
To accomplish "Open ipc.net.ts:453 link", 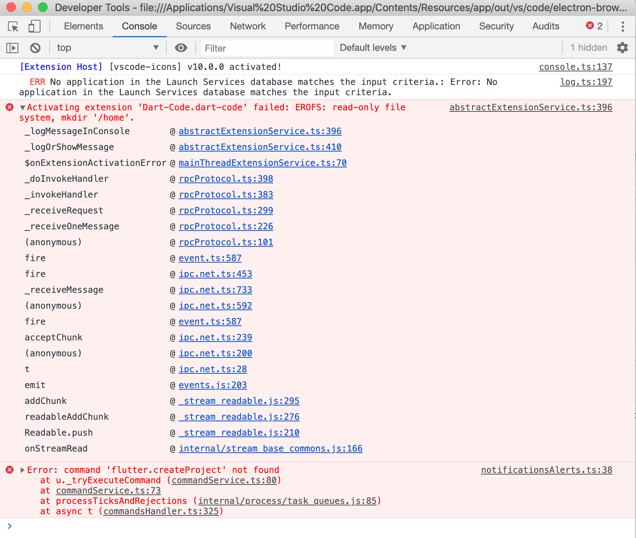I will tap(215, 274).
